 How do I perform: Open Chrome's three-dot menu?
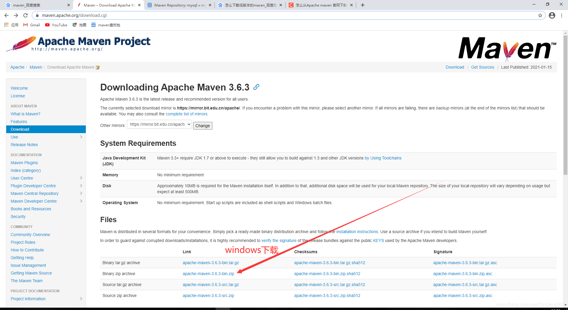561,15
